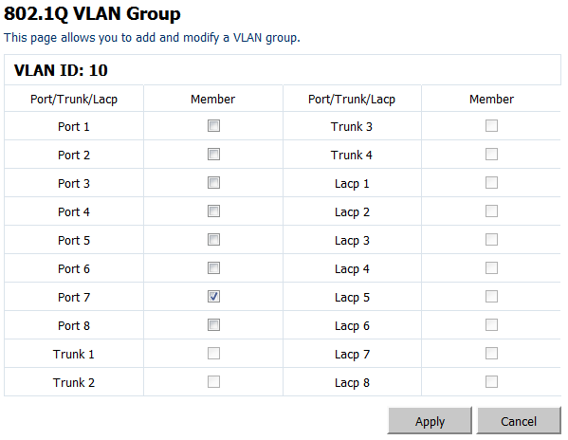Screen dimensions: 568x440
Task: Enable the Port 1 member checkbox
Action: [213, 126]
